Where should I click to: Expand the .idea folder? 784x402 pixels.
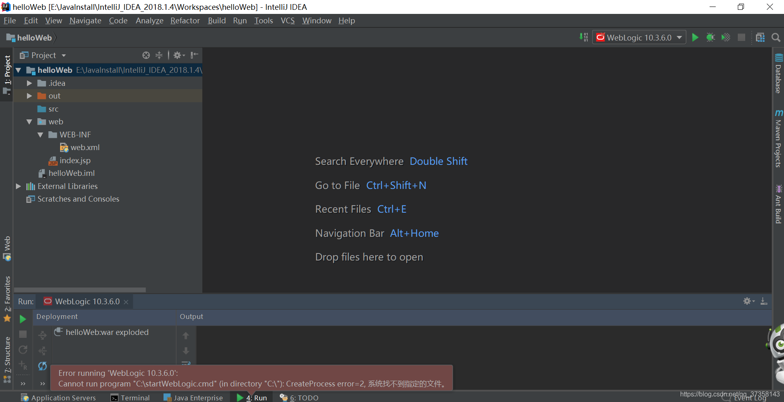tap(29, 83)
